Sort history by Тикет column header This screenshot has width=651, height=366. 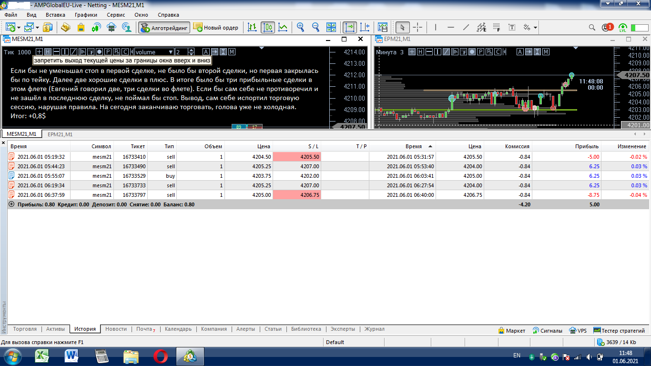[131, 146]
